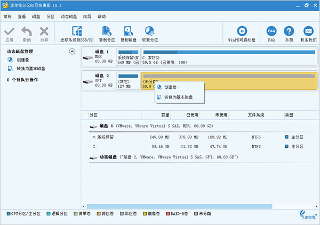Click the Spanned volume (跨区卷) legend swatch

tap(99, 214)
